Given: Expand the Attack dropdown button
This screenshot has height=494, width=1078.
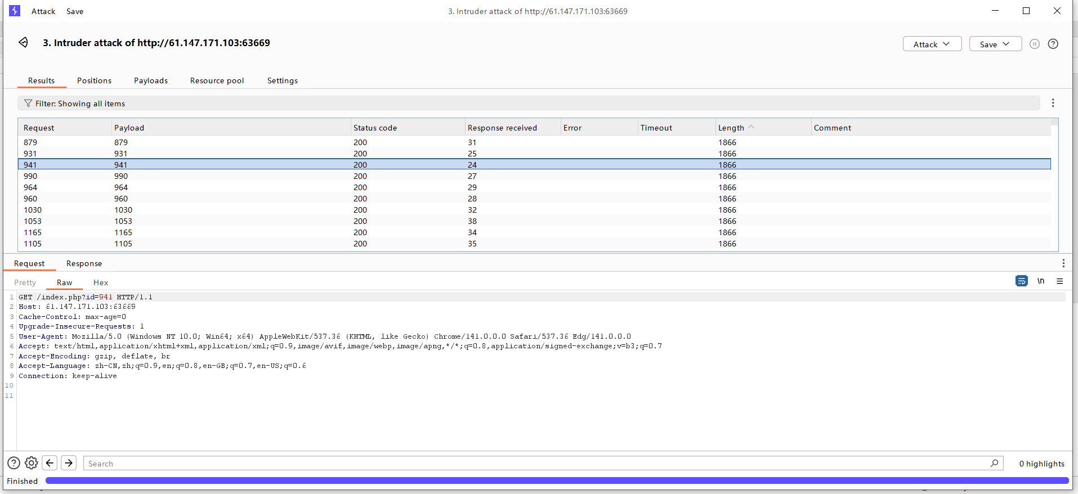Looking at the screenshot, I should click(932, 44).
